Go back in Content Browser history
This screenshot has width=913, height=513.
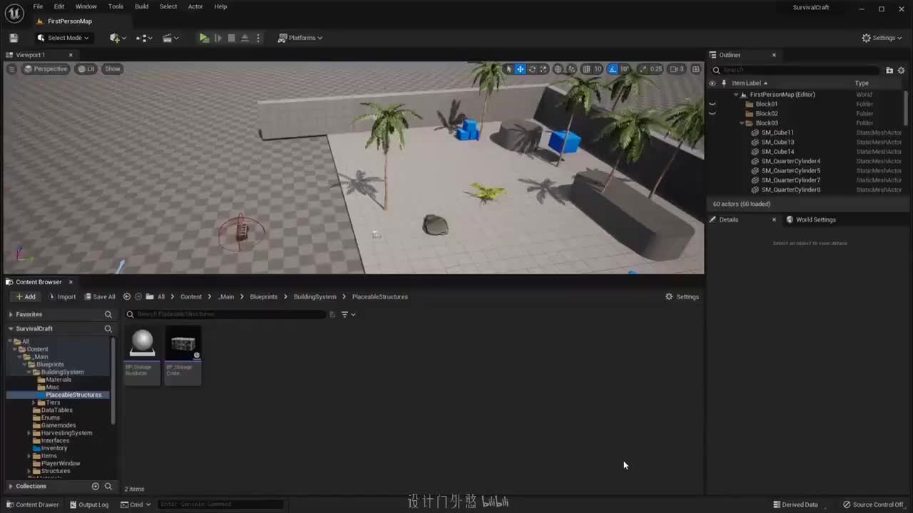click(x=127, y=296)
